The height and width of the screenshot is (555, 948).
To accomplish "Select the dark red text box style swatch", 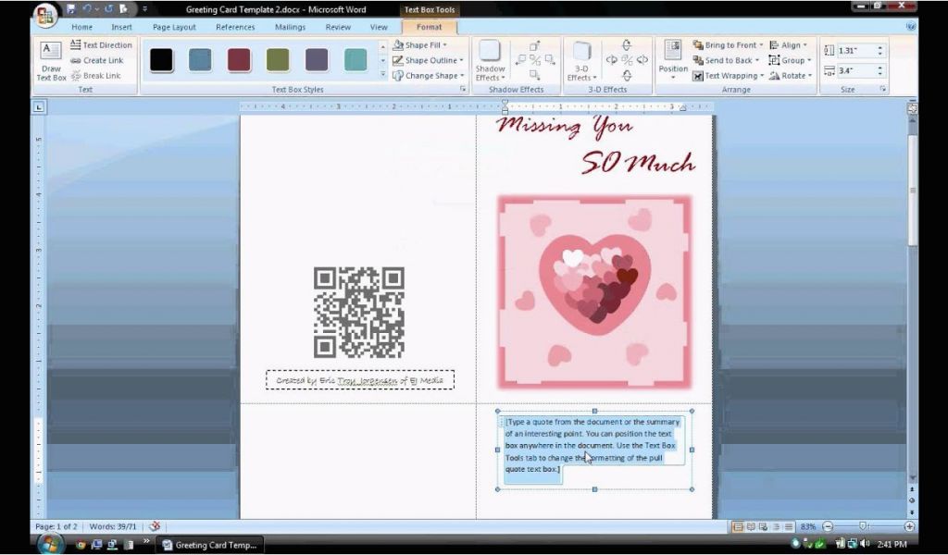I will click(x=239, y=60).
